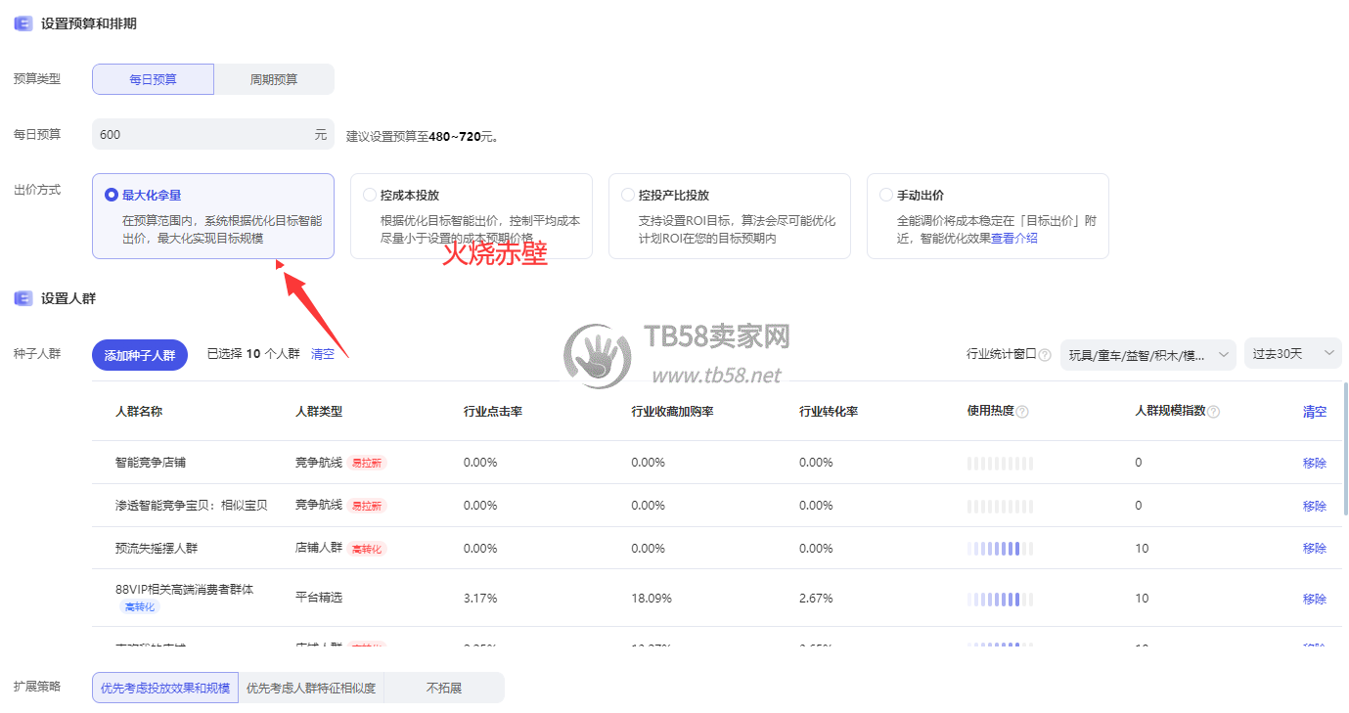Viewport: 1349px width, 713px height.
Task: Click the section icon beside 设置人群
Action: point(22,298)
